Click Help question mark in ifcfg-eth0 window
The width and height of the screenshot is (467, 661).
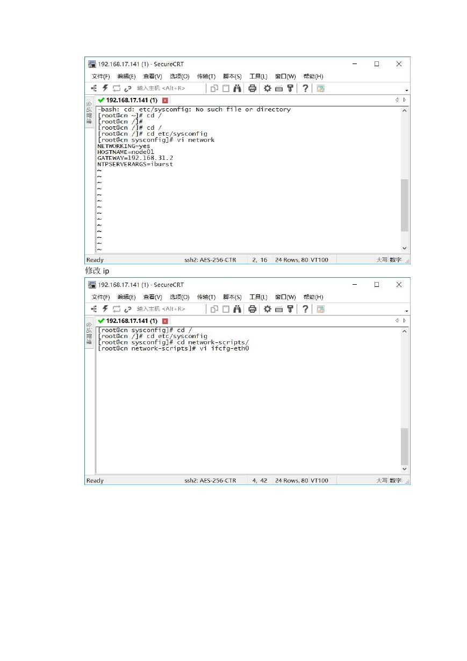305,309
